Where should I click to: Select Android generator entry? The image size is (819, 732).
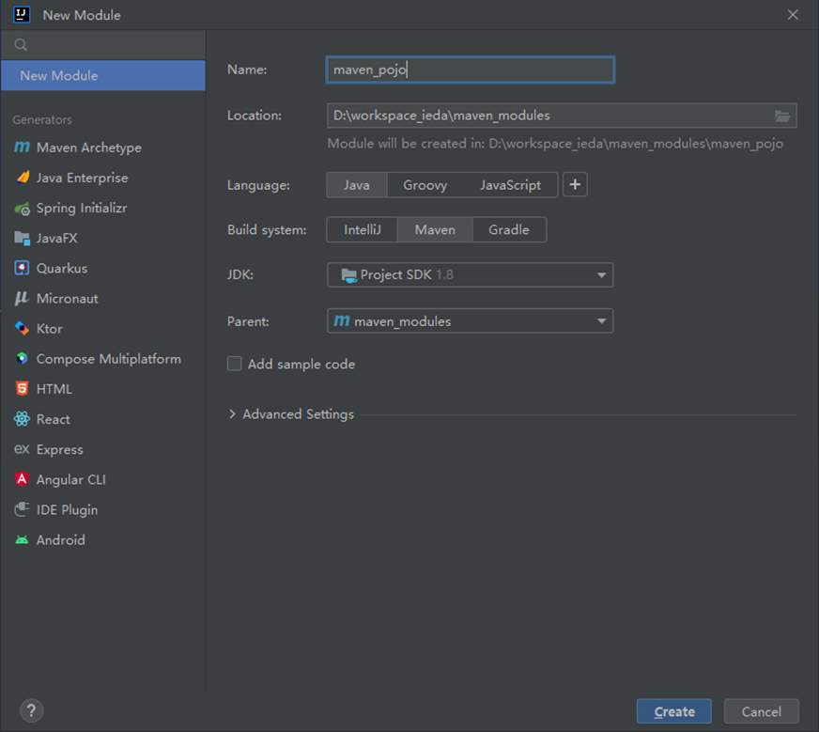(103, 539)
